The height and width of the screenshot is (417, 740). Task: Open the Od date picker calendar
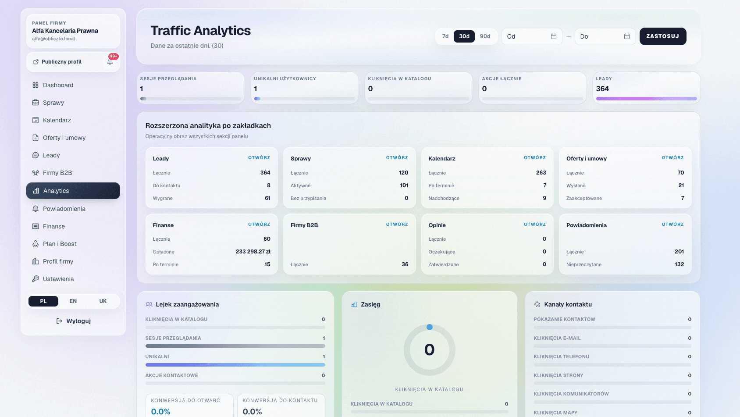[553, 36]
